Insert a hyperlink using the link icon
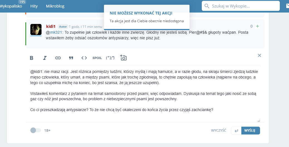This screenshot has width=289, height=147. click(58, 58)
